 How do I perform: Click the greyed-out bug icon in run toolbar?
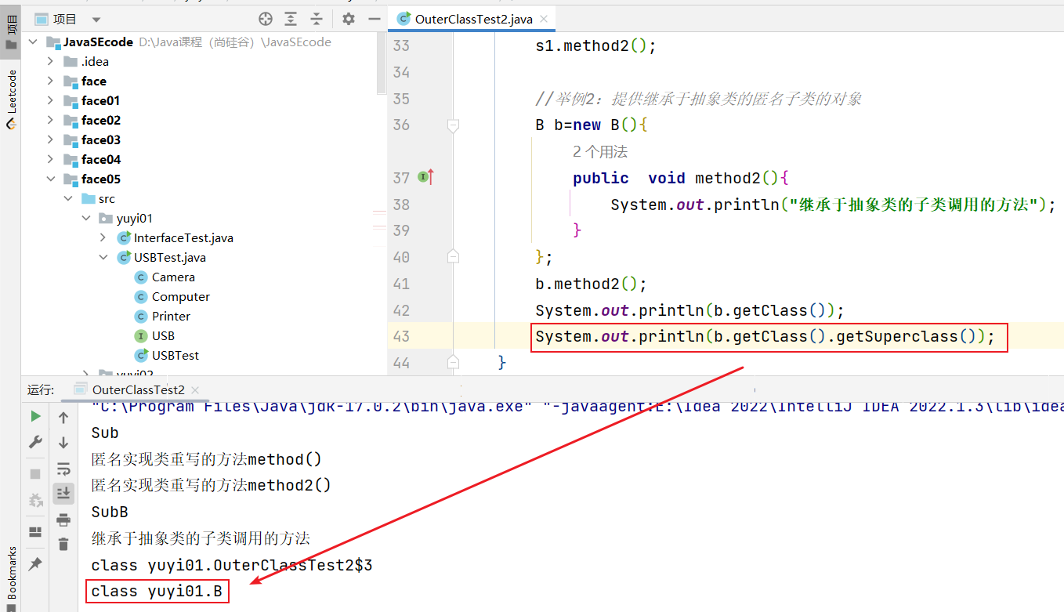[x=35, y=500]
